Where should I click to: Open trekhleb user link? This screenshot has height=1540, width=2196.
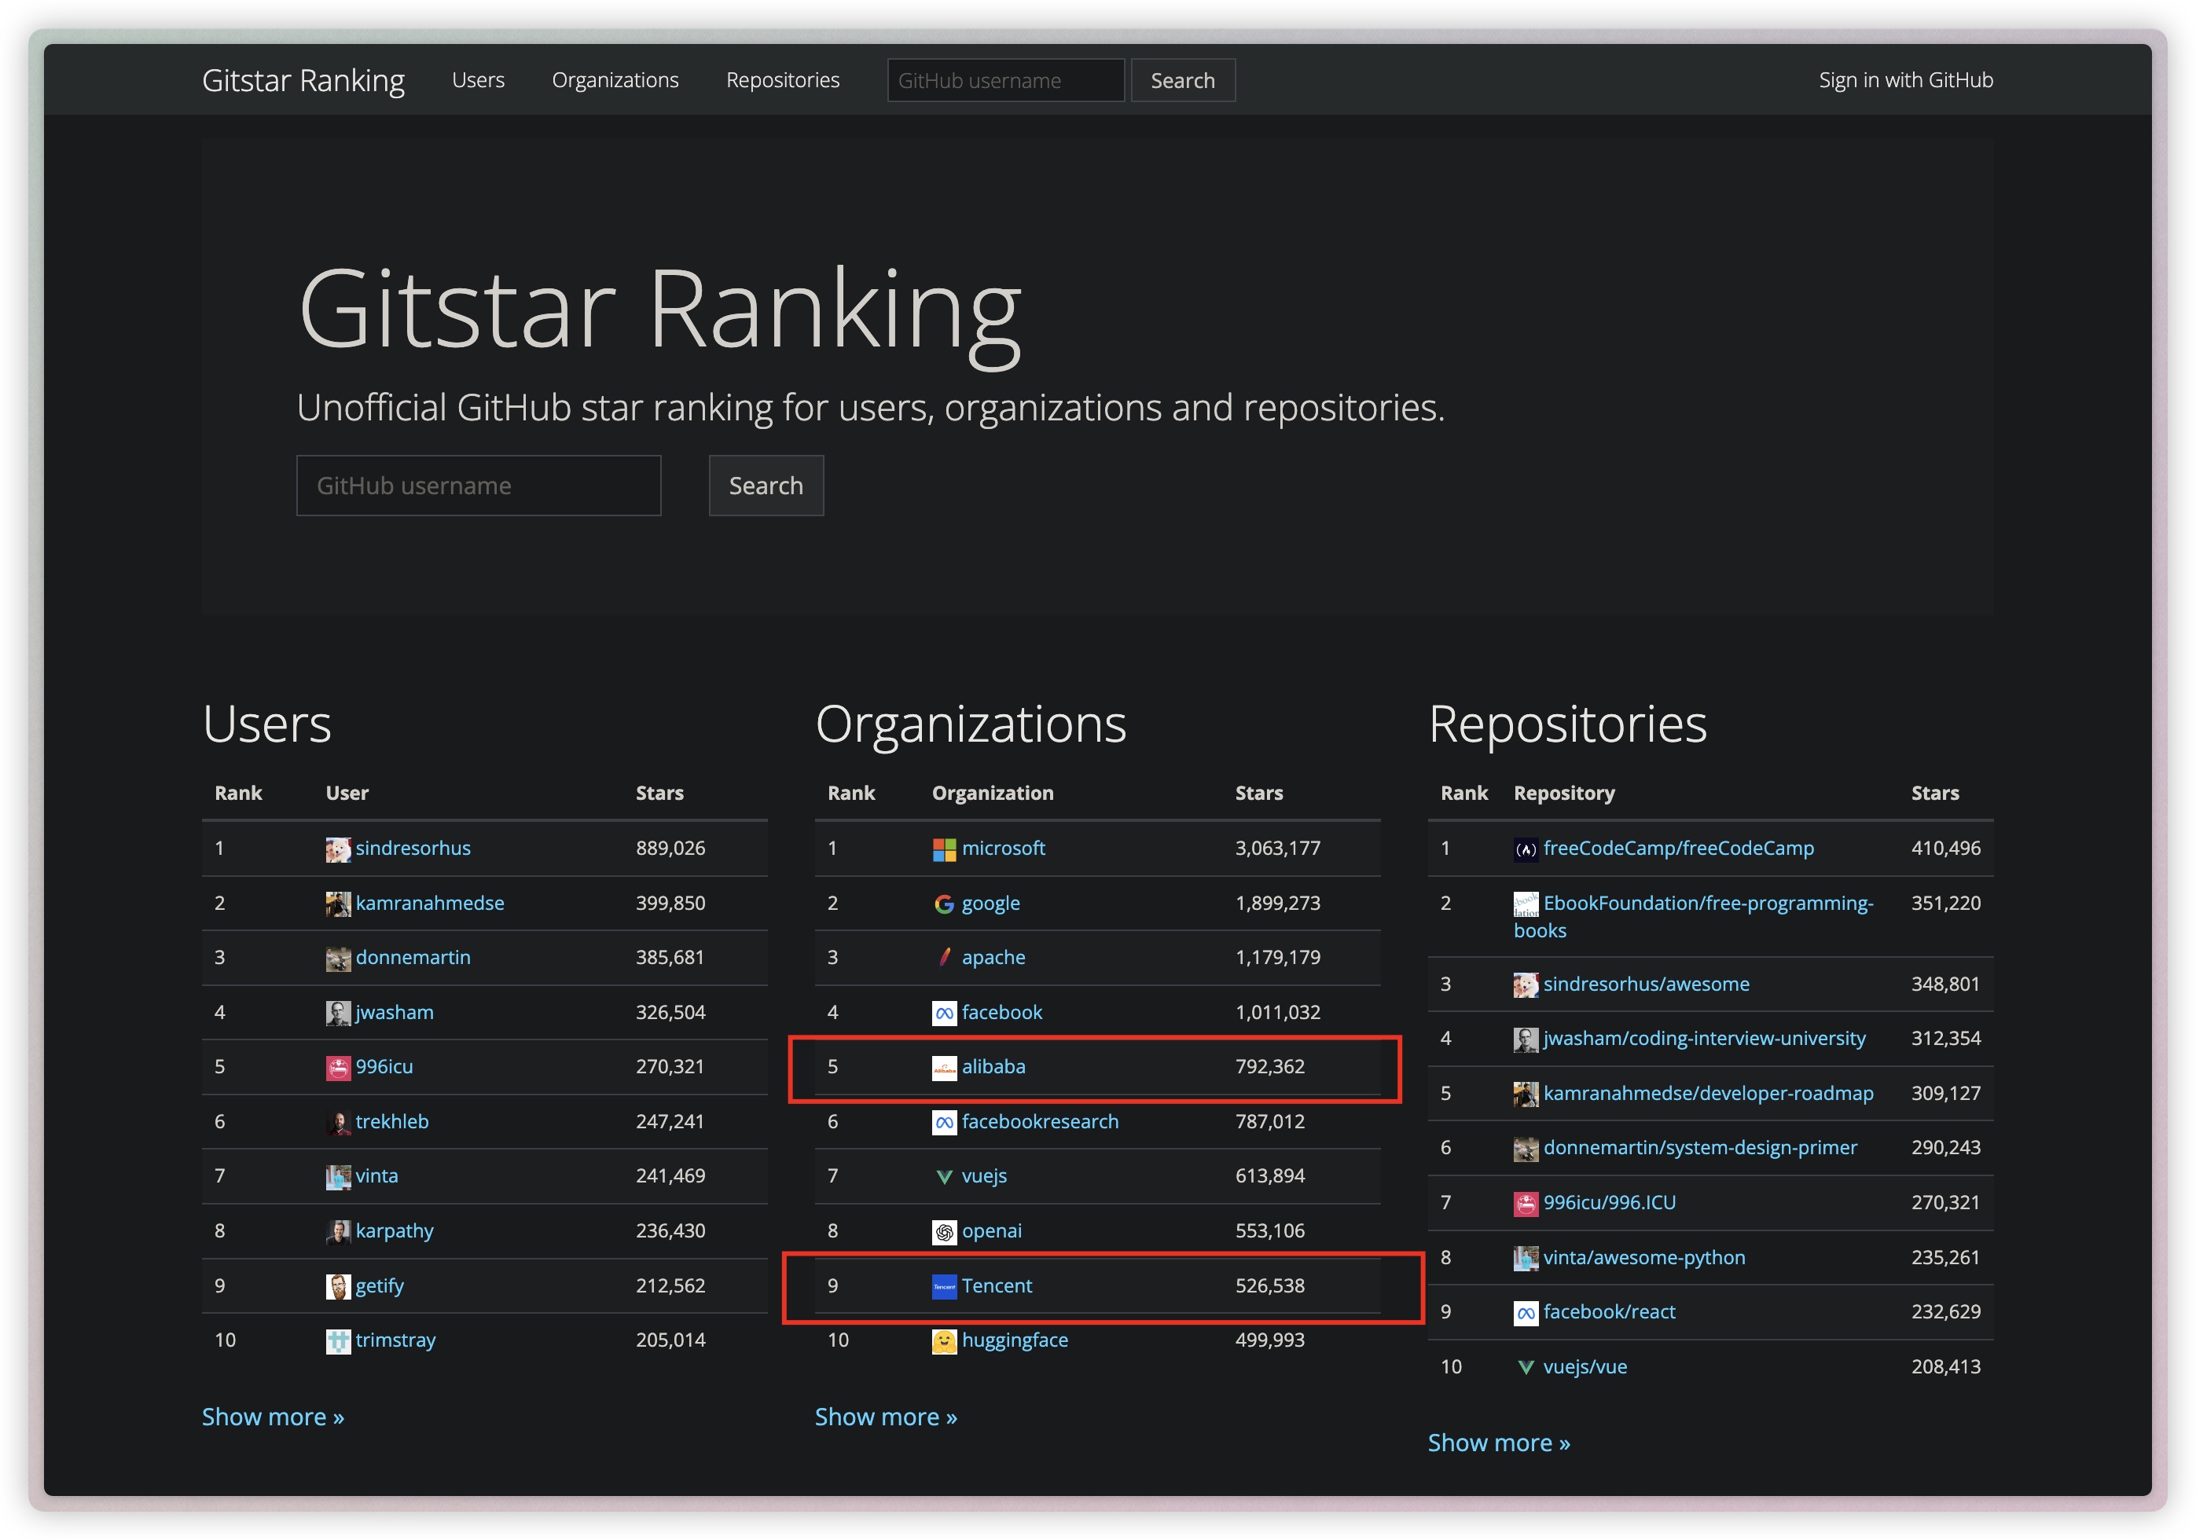[x=392, y=1122]
